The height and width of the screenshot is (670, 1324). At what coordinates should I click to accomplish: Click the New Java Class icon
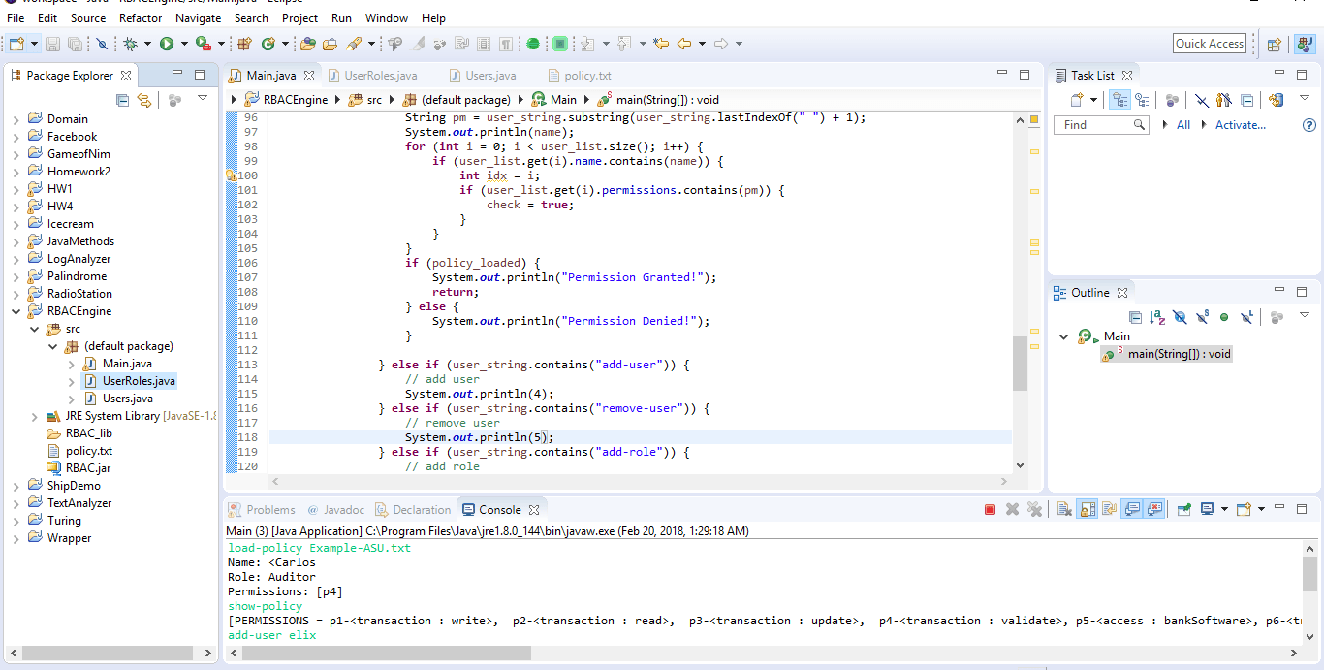268,44
